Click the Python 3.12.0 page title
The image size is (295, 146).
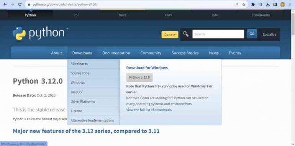pos(38,81)
